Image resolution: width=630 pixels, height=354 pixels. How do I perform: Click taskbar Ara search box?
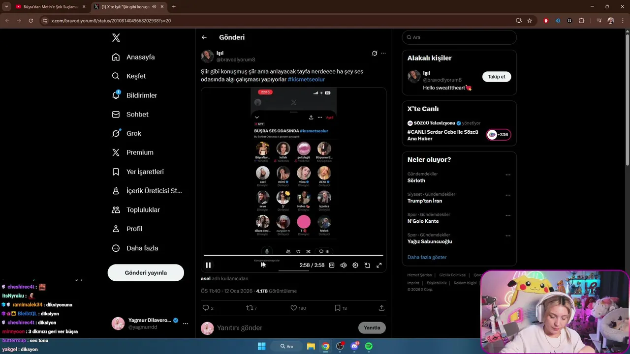tap(286, 346)
